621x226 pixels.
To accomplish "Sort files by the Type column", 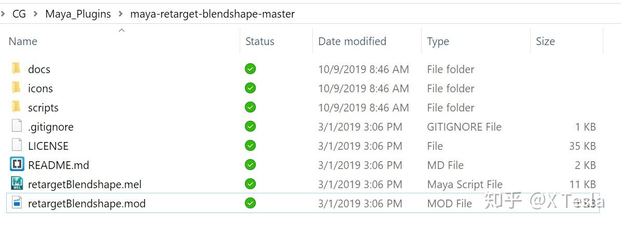I will point(438,41).
